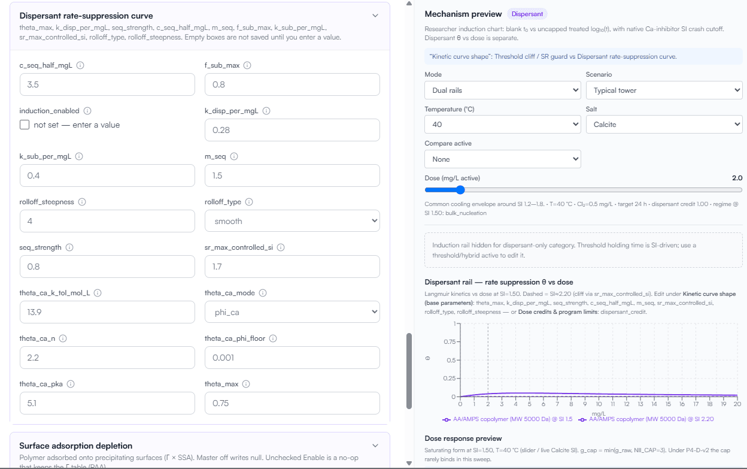Click the k_sub_per_mgL field with 0.4
This screenshot has height=469, width=747.
coord(107,176)
